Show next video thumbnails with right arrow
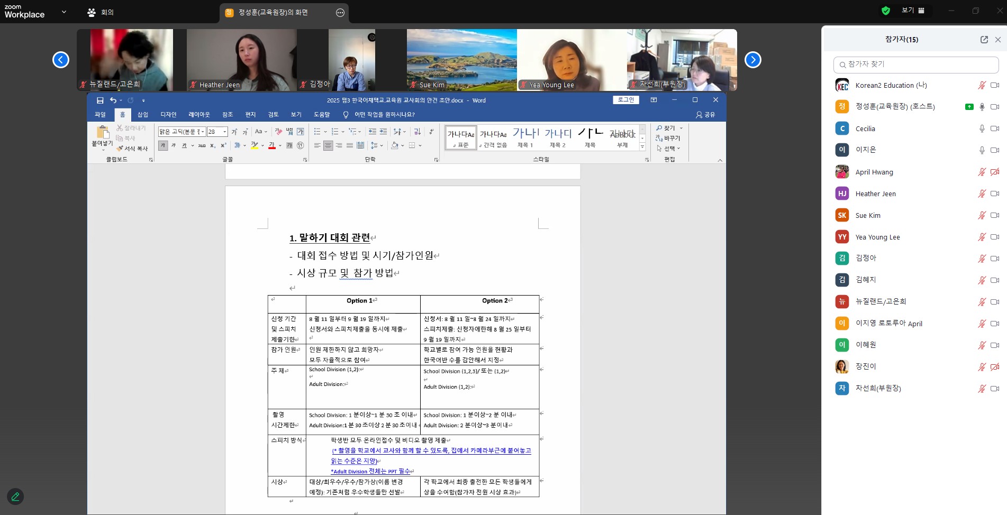 (x=752, y=60)
